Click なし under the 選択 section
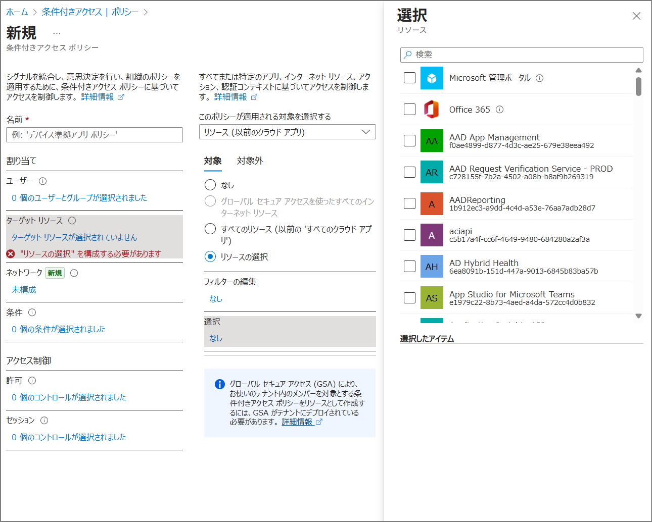Viewport: 652px width, 522px height. 216,338
